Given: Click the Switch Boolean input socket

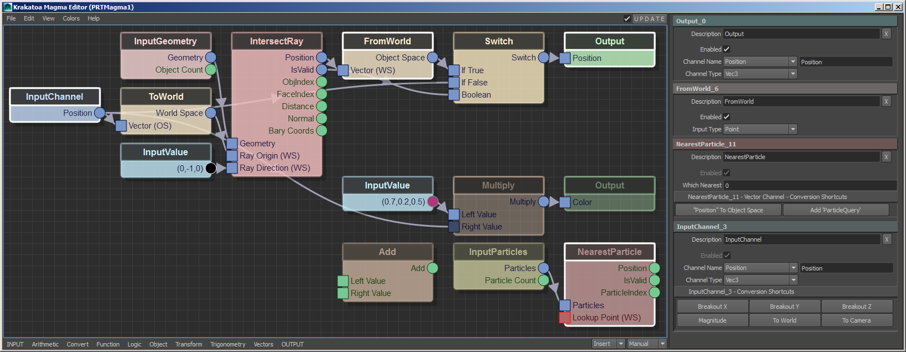Looking at the screenshot, I should click(454, 95).
